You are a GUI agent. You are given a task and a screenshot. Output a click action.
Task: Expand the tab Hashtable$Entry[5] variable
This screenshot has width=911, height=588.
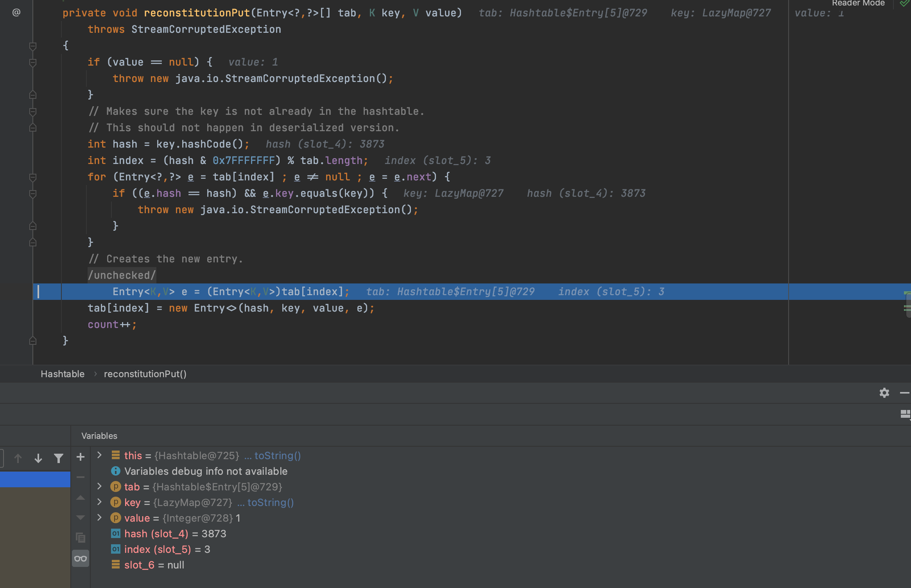(x=99, y=486)
